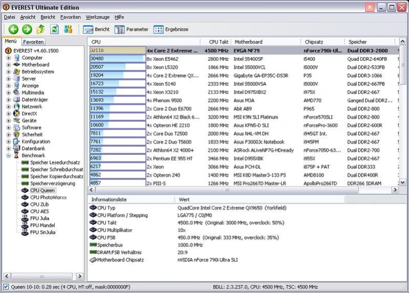Image resolution: width=409 pixels, height=293 pixels.
Task: Select the Datenträger tree icon
Action: [17, 100]
